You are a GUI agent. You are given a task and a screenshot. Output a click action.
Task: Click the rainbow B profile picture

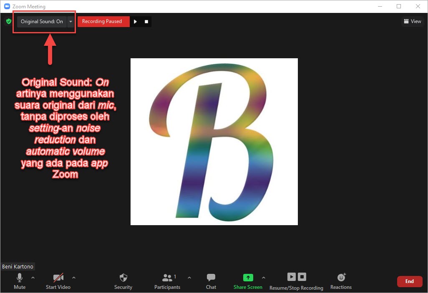[x=214, y=142]
